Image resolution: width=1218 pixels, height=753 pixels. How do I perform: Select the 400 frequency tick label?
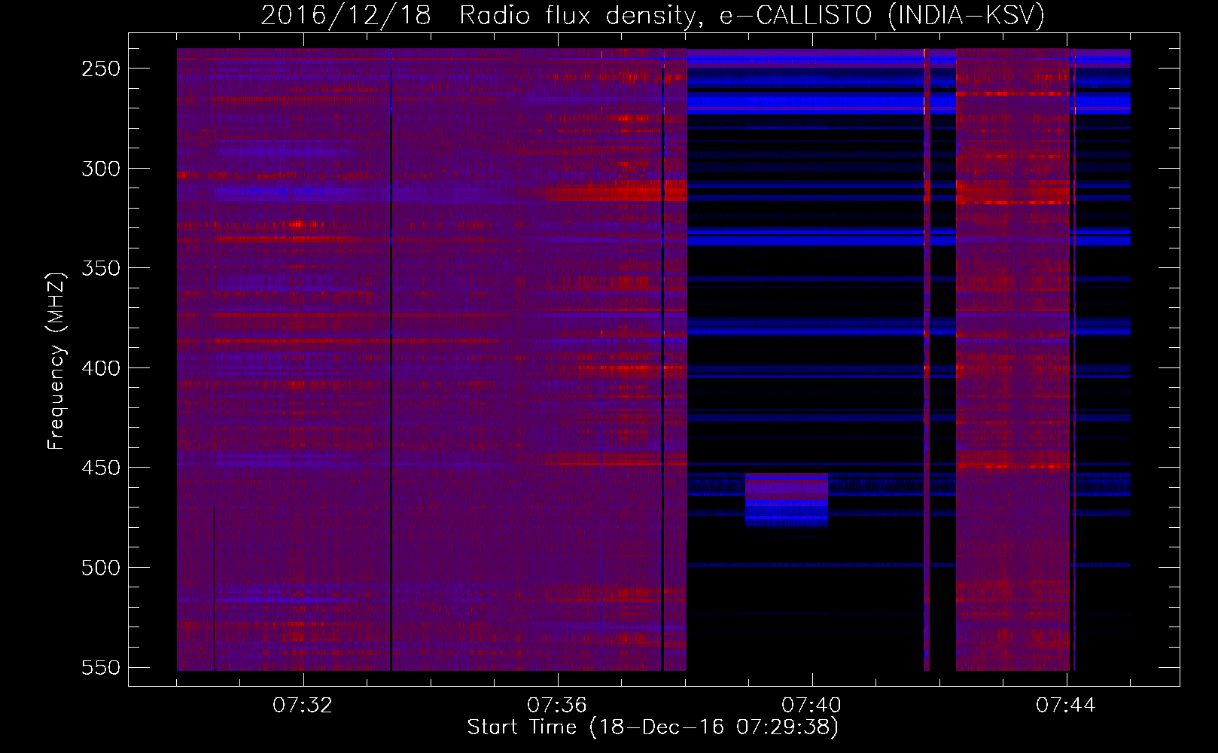pyautogui.click(x=101, y=368)
